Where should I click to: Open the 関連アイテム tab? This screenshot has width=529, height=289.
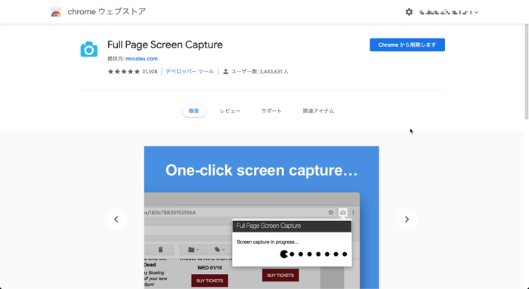click(x=318, y=111)
